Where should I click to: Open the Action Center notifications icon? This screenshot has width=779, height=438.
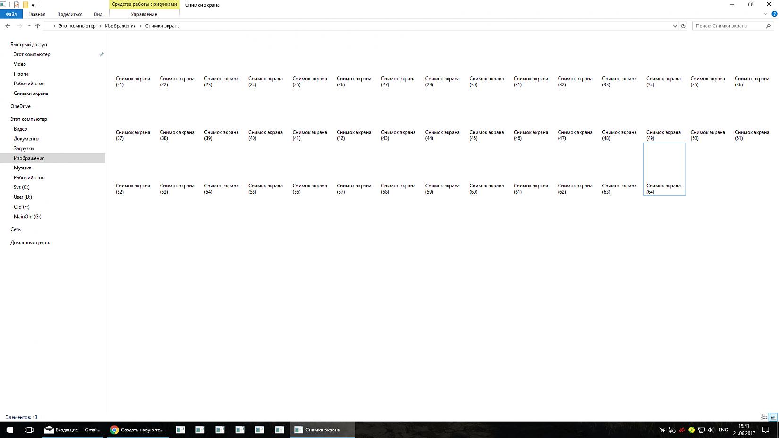pos(766,430)
